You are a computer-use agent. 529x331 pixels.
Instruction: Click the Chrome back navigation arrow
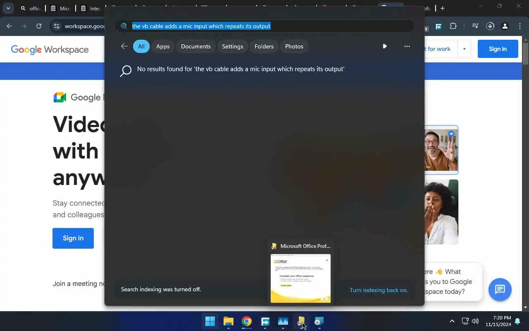tap(9, 26)
